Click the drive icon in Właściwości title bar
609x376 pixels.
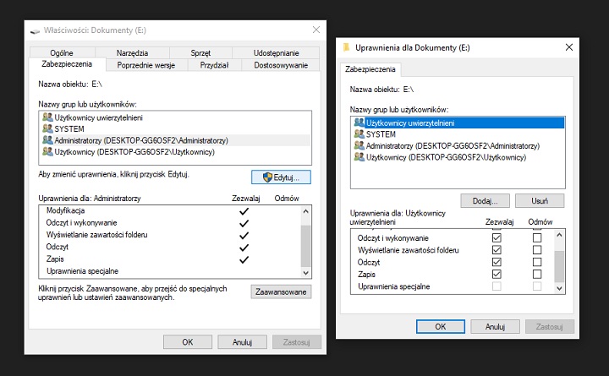[x=34, y=30]
